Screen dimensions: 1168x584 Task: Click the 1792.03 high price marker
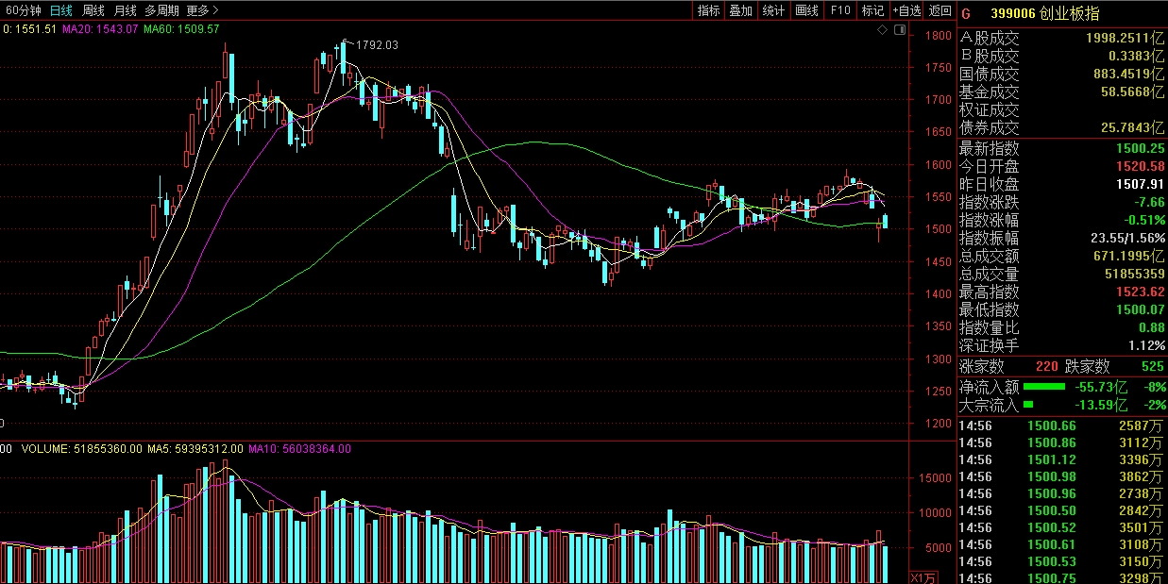coord(375,44)
